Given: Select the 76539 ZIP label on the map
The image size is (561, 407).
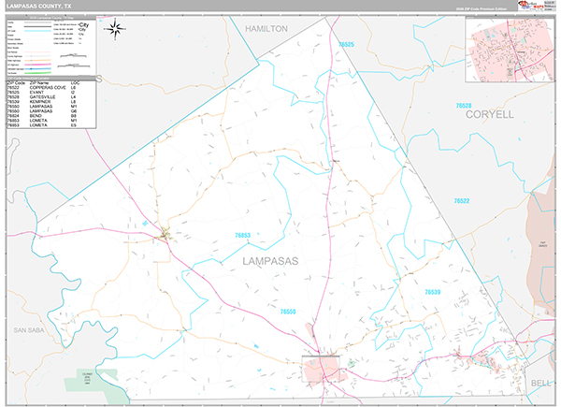Looking at the screenshot, I should 431,292.
